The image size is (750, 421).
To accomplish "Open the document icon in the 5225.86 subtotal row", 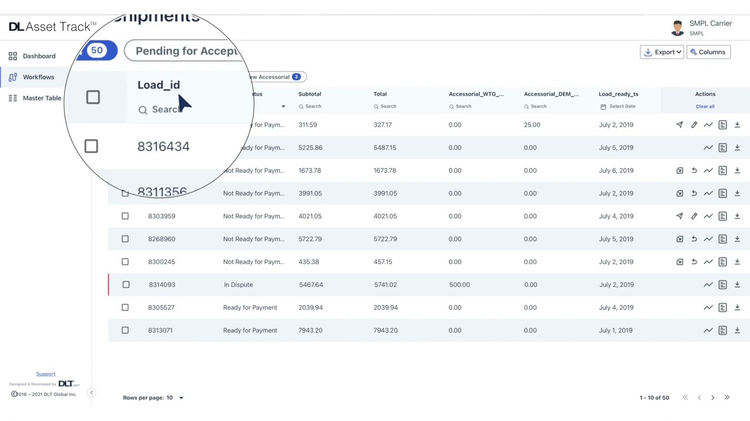I will [x=722, y=147].
